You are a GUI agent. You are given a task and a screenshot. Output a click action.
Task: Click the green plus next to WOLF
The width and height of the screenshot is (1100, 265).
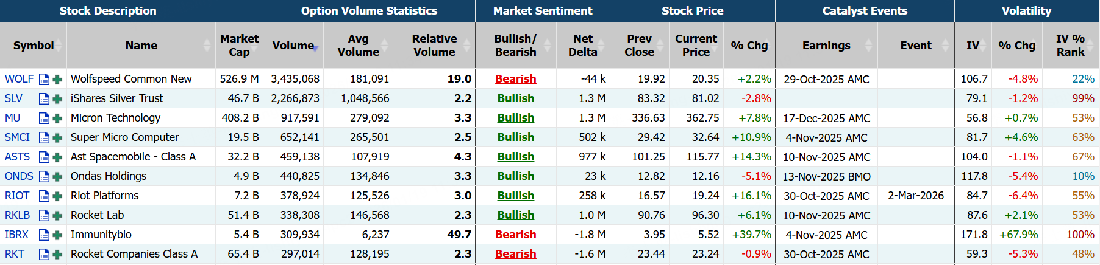point(57,79)
